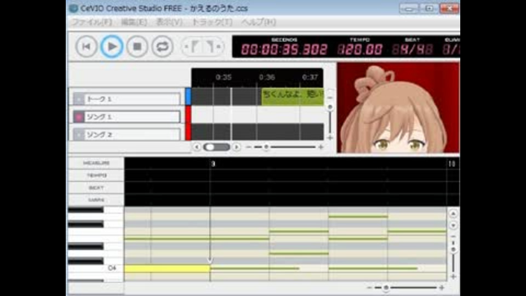
Task: Select the ソング 2 track name field
Action: (x=133, y=135)
